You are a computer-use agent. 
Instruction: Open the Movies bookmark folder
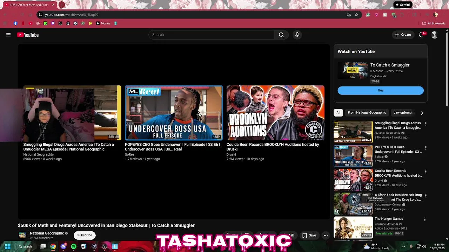click(x=103, y=23)
